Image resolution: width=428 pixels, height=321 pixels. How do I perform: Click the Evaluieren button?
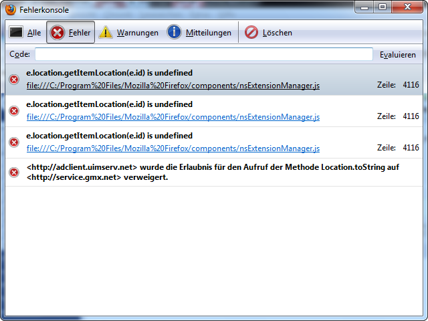tap(398, 55)
